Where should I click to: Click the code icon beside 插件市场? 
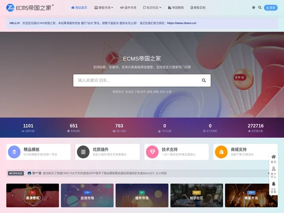pos(122,7)
